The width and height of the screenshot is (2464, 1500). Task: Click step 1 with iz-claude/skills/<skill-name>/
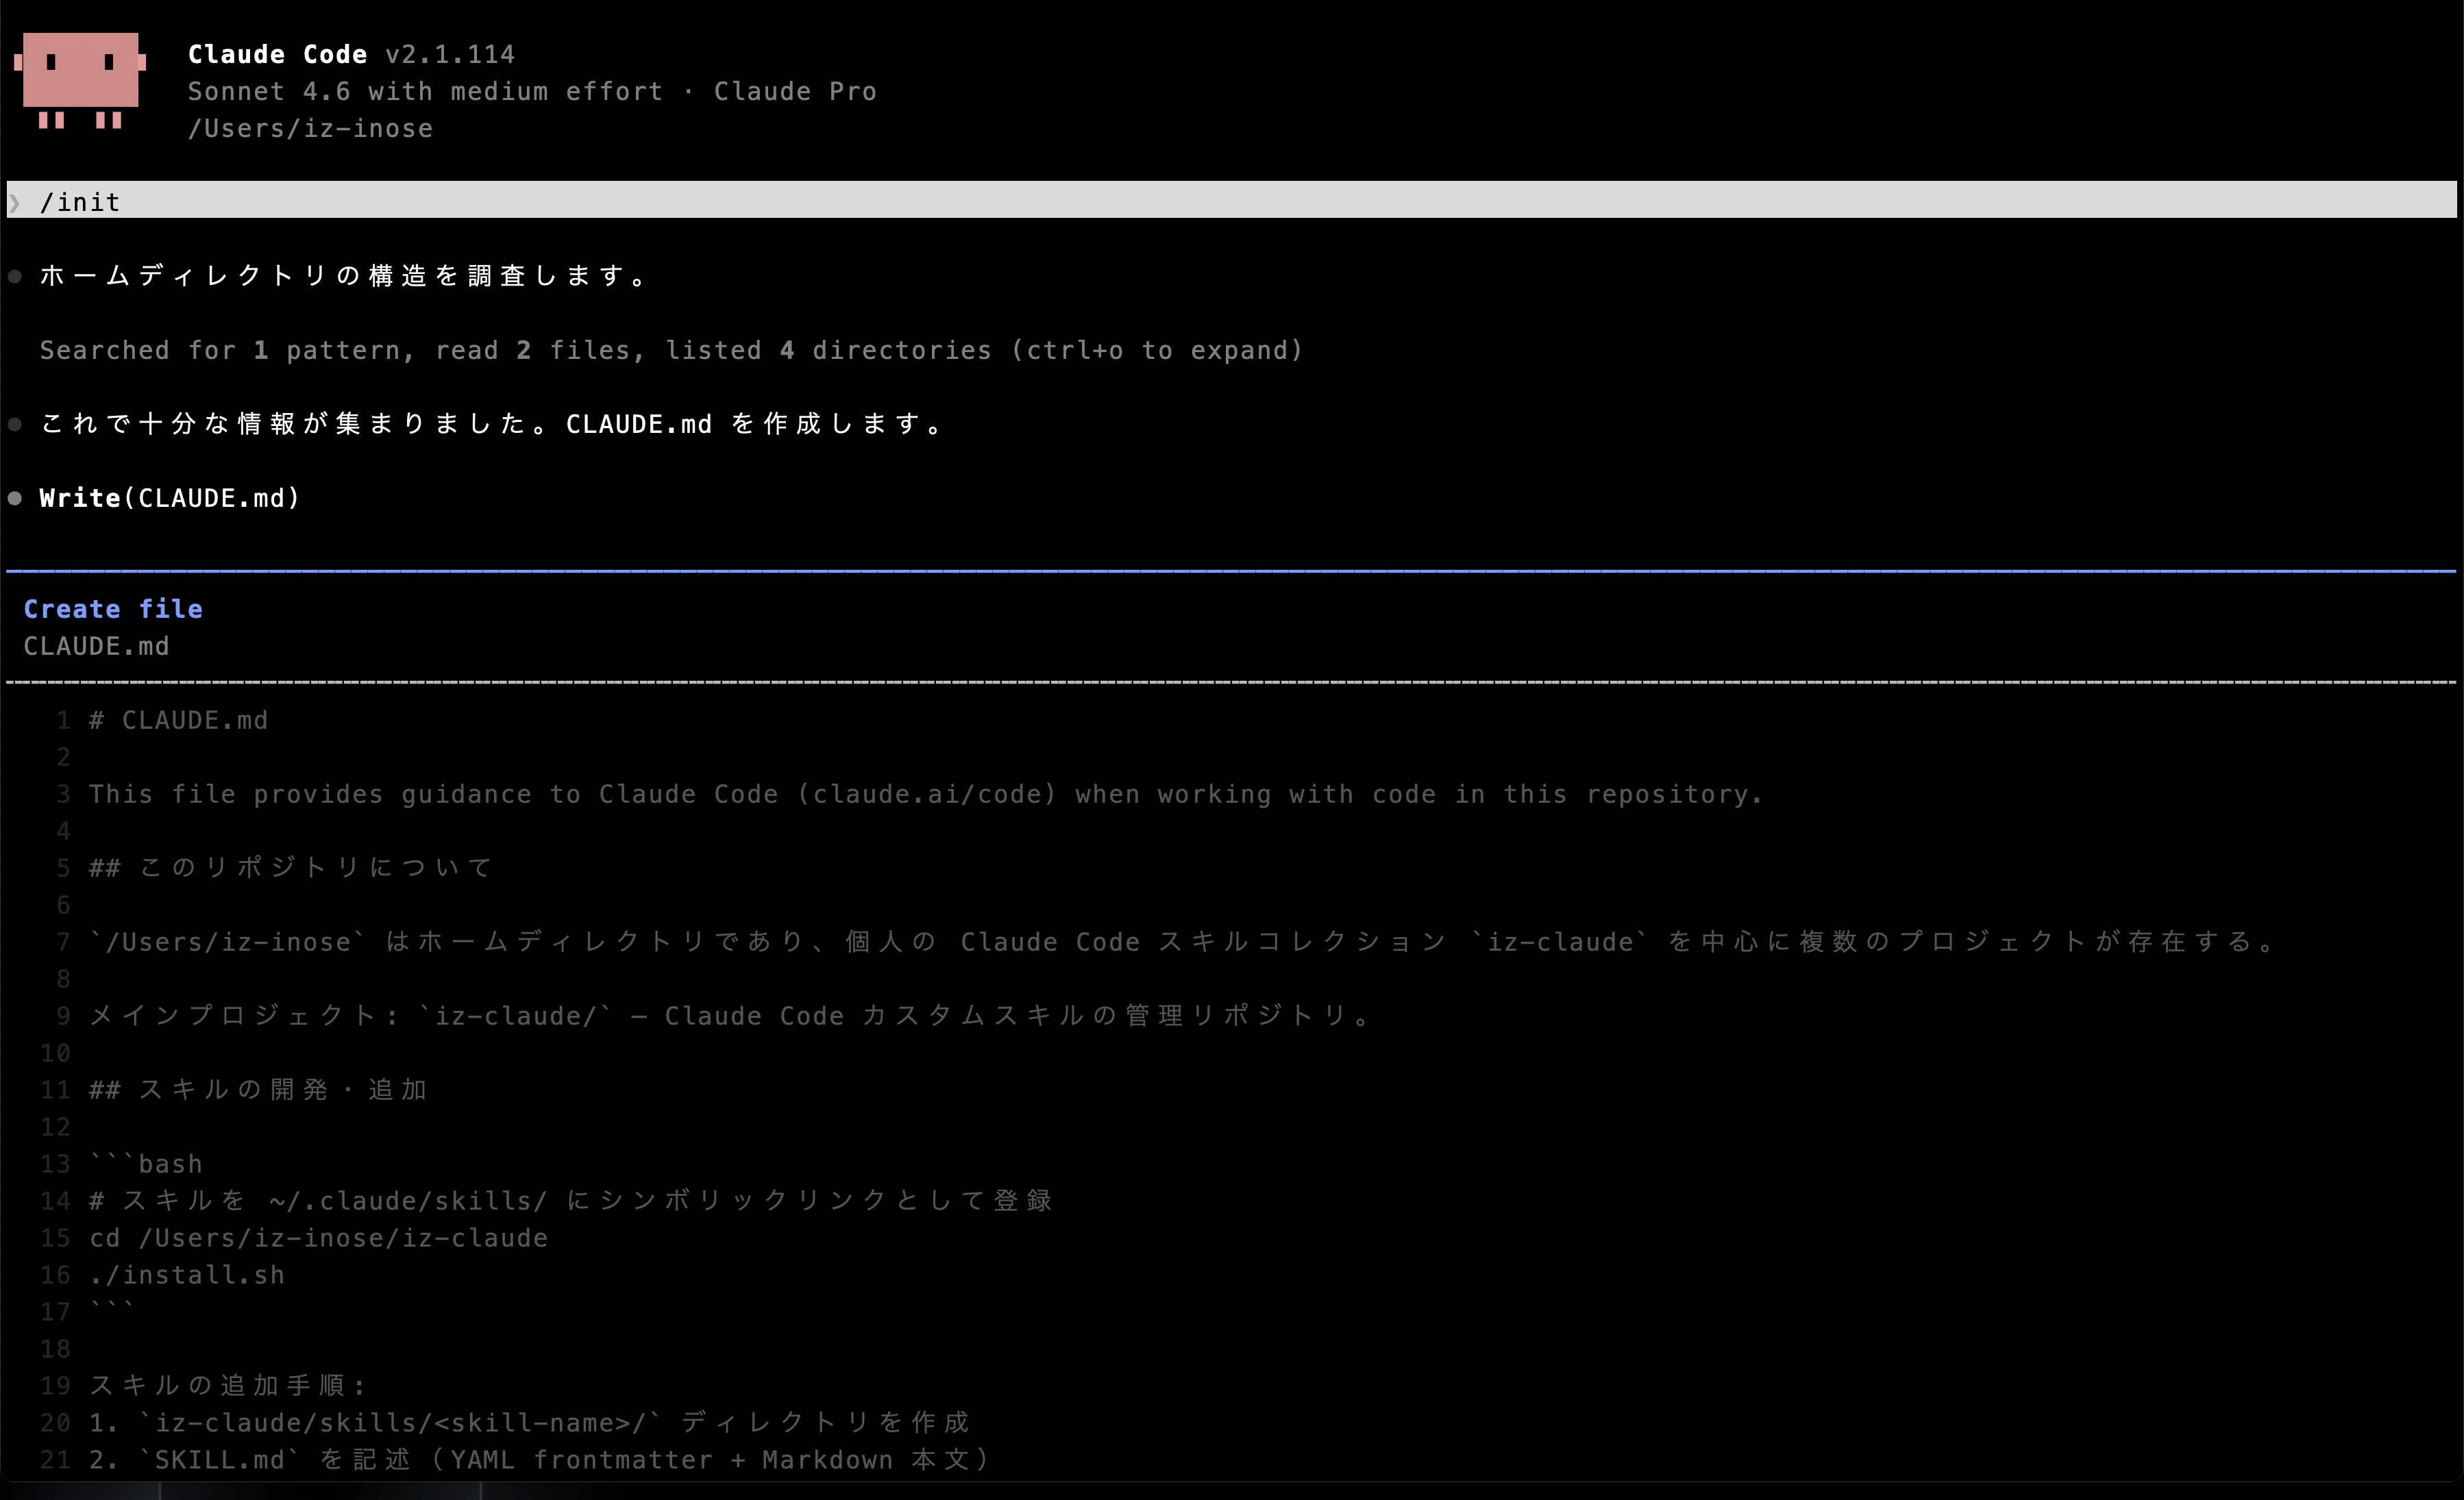coord(530,1422)
